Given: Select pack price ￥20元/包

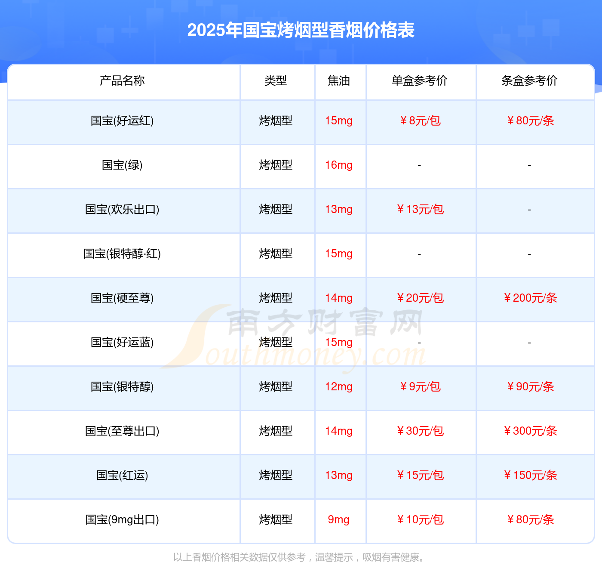Looking at the screenshot, I should [420, 298].
